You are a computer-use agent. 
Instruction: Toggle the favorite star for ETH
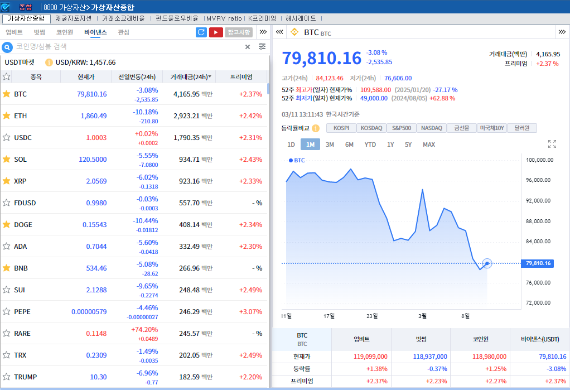(x=7, y=115)
